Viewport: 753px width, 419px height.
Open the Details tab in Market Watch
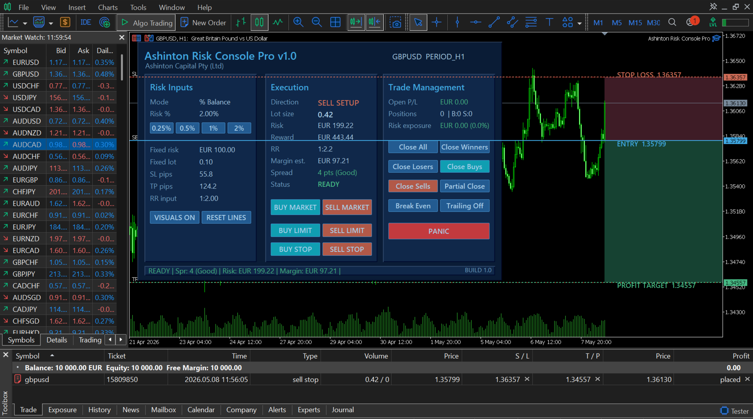pos(57,340)
